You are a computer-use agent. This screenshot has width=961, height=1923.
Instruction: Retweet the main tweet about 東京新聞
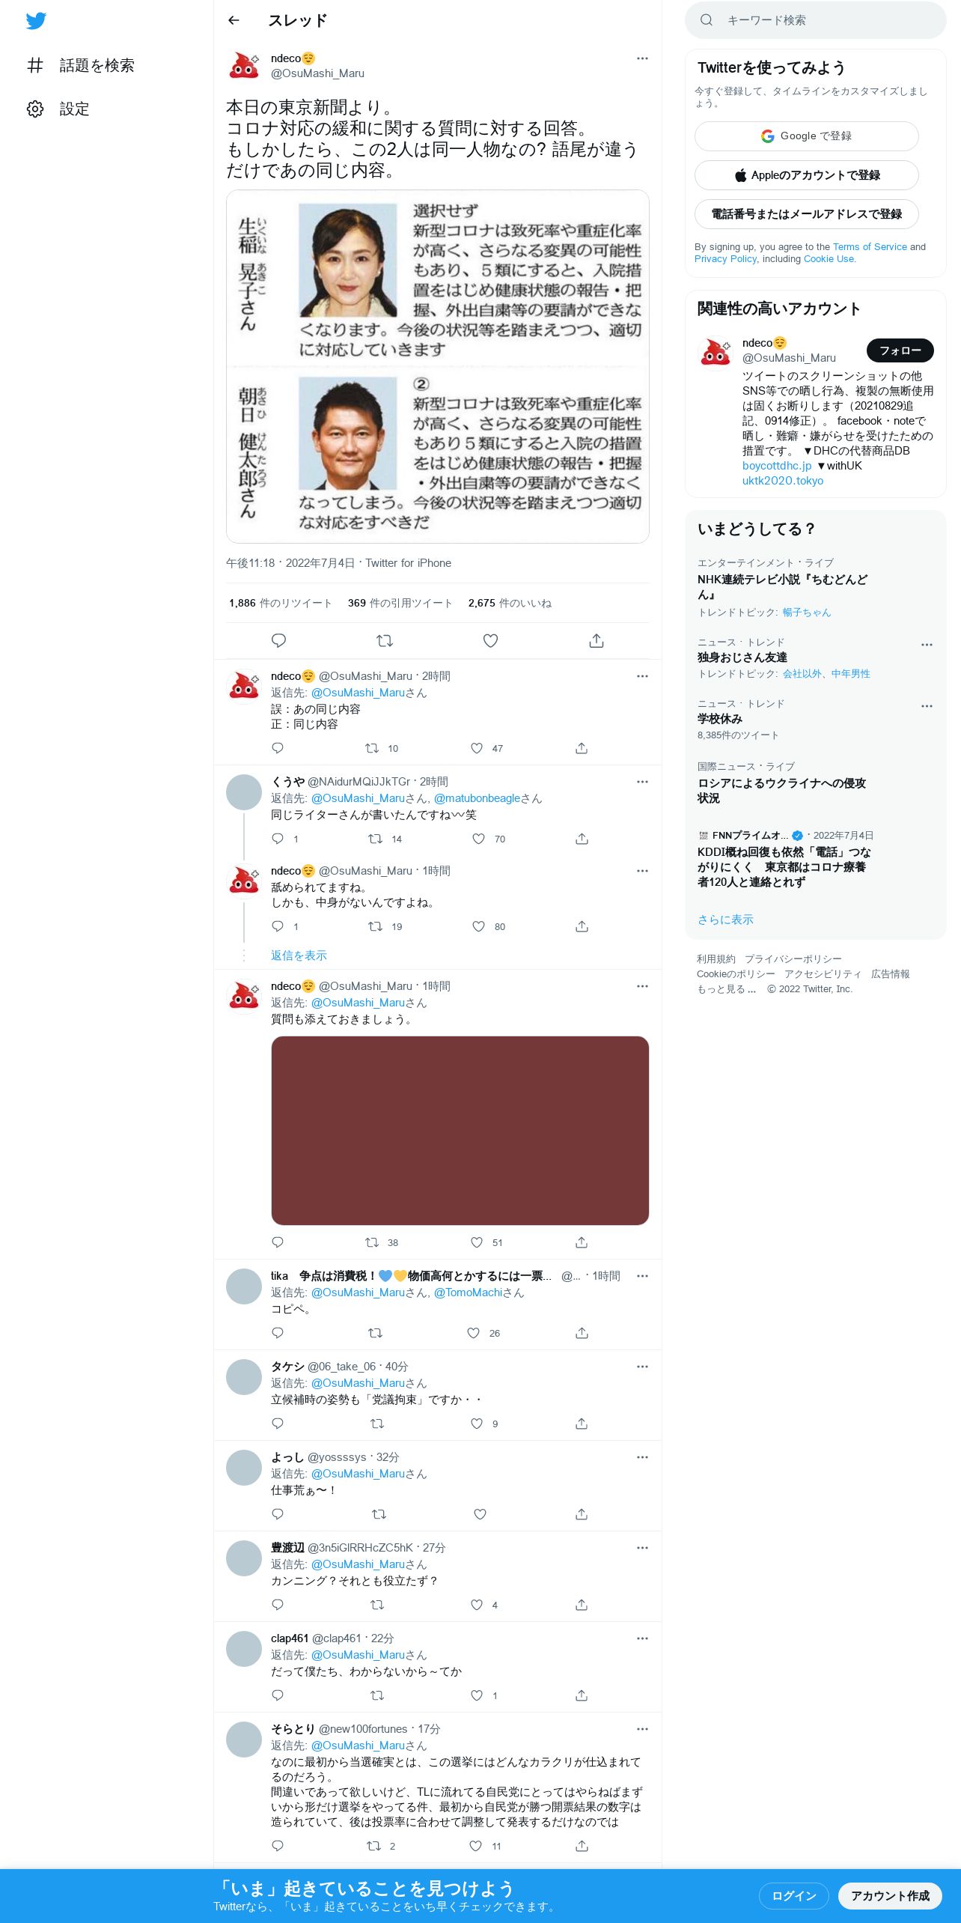tap(385, 641)
